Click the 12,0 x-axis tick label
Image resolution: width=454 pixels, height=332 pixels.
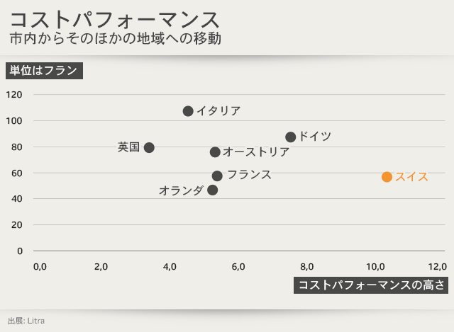438,267
